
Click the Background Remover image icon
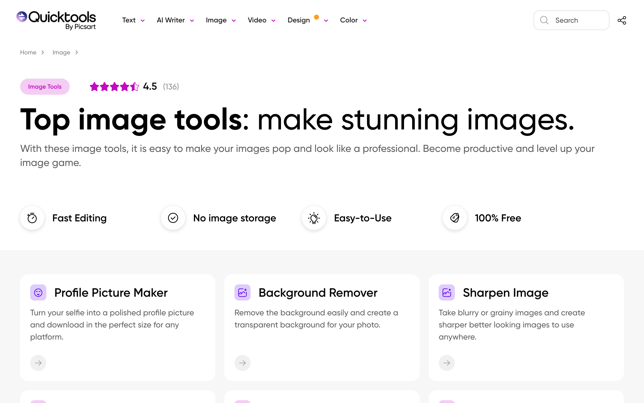pyautogui.click(x=243, y=292)
